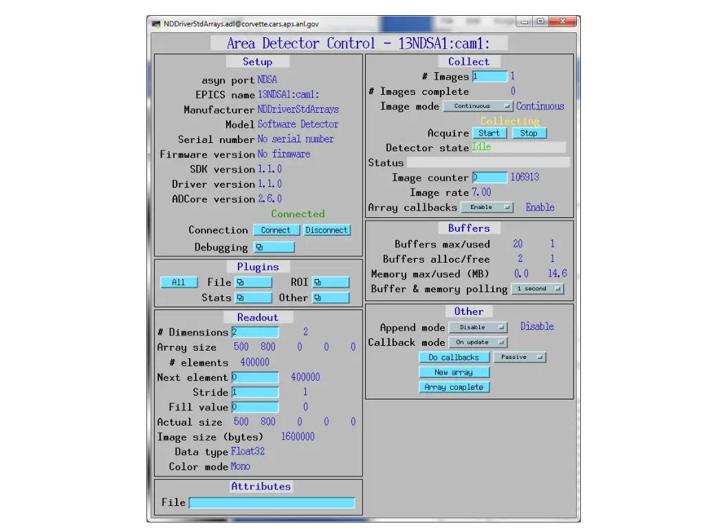Open the Array callbacks Enable dropdown
Screen dimensions: 704x528
point(487,207)
